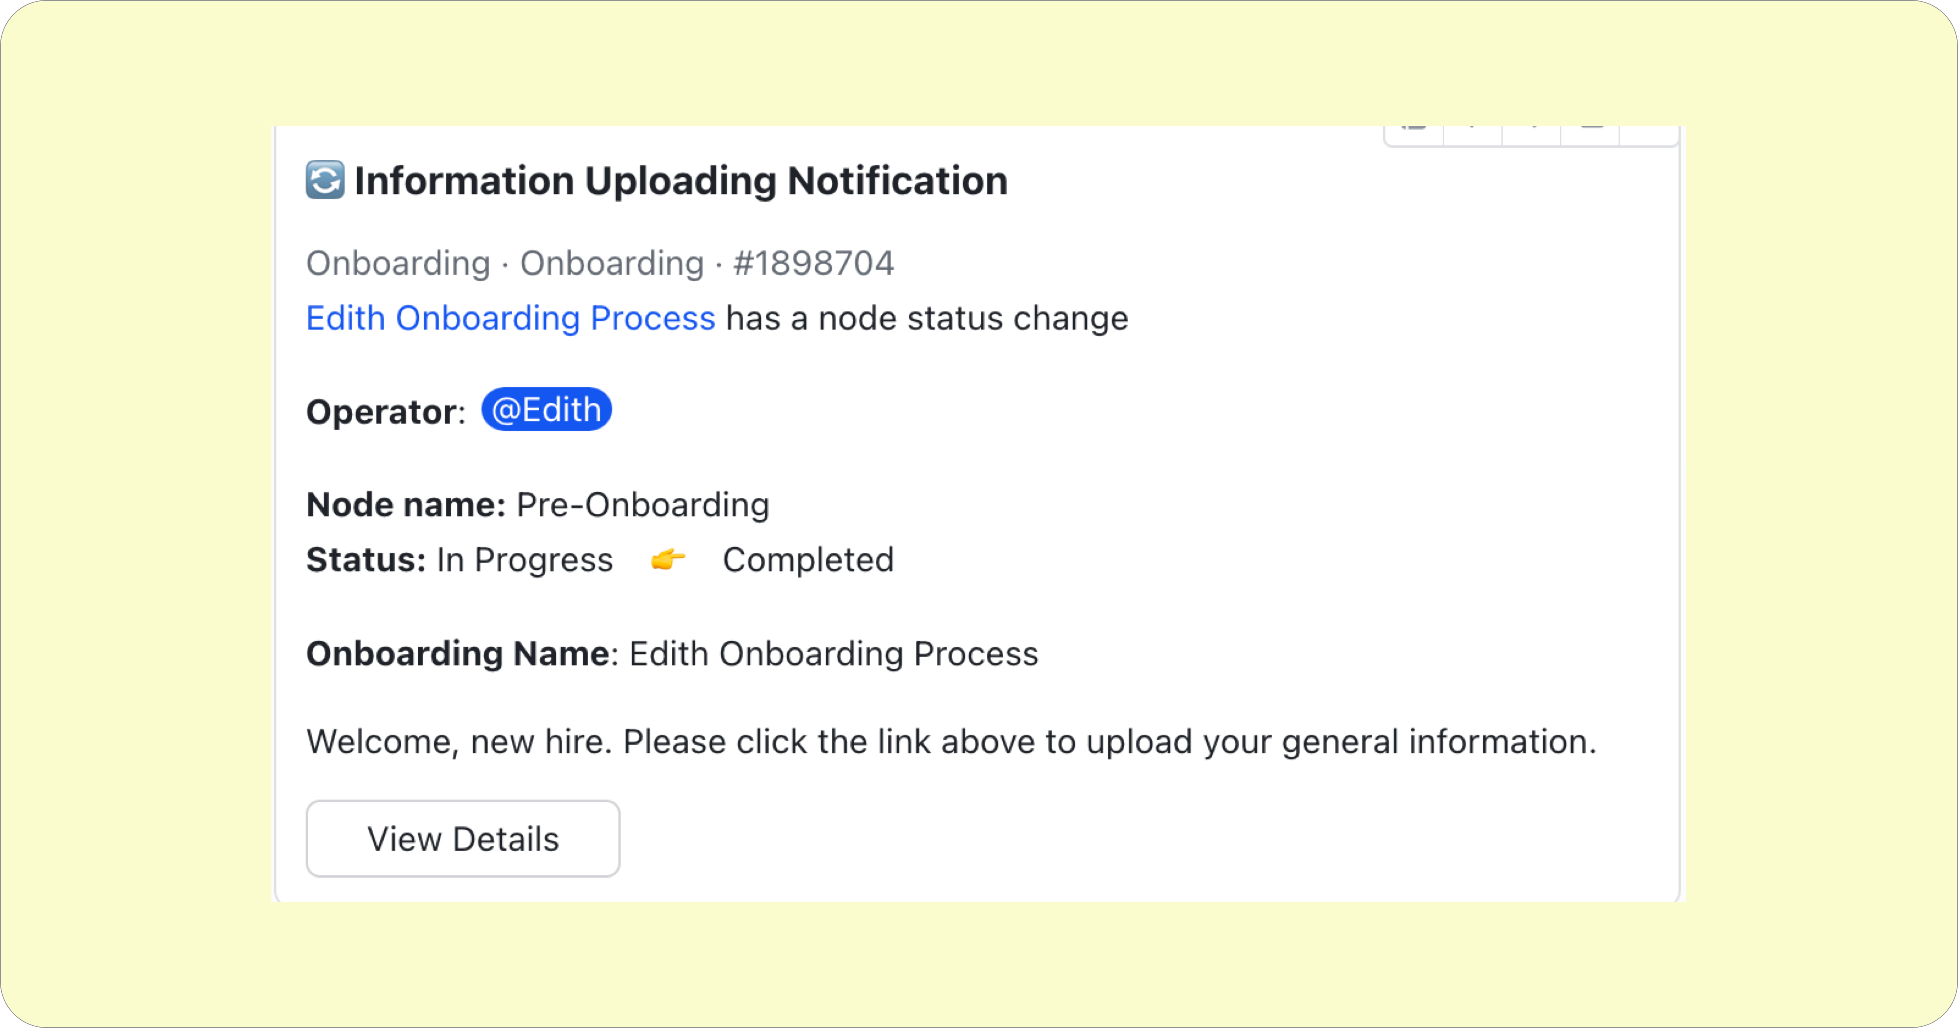Click the #1898704 ticket number
The width and height of the screenshot is (1958, 1028).
click(x=814, y=263)
